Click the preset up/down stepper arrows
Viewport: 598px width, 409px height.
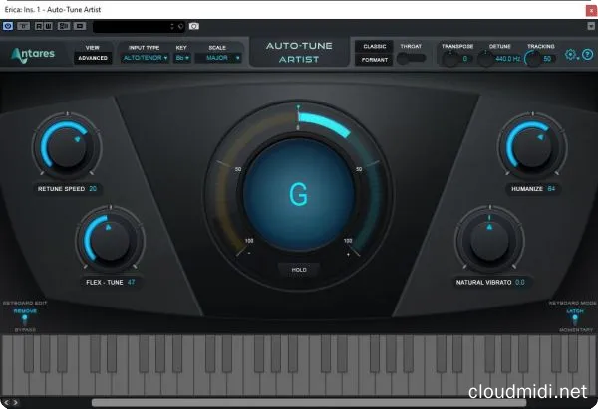[x=172, y=26]
